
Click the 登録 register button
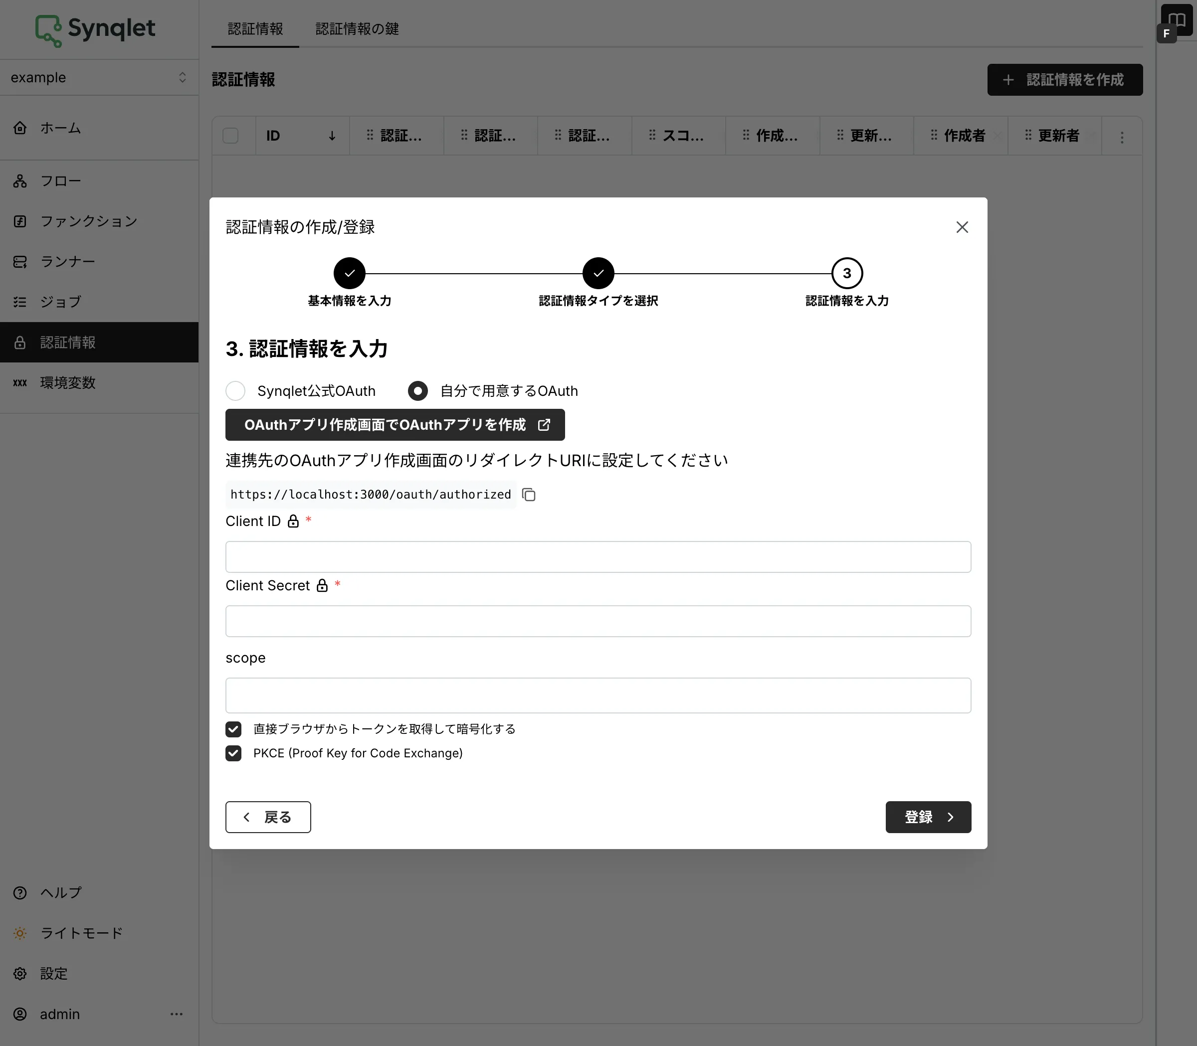928,817
